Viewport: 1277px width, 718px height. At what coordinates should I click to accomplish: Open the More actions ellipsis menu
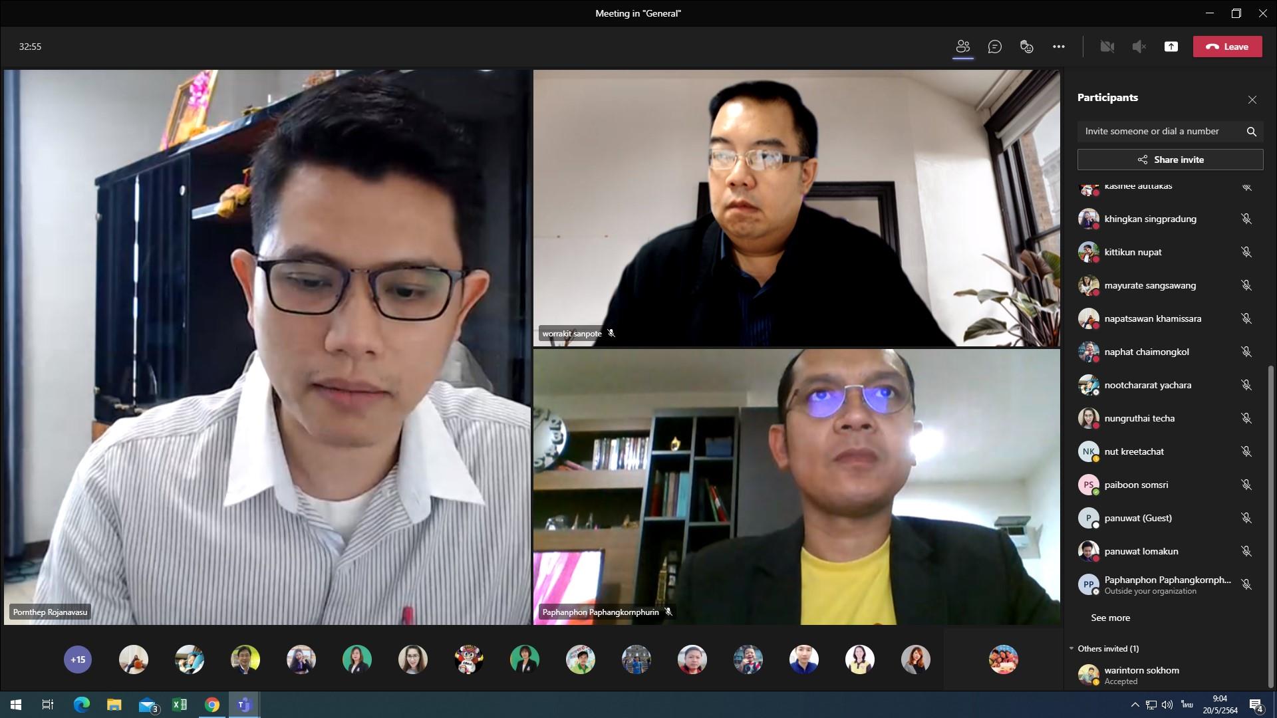[1058, 47]
